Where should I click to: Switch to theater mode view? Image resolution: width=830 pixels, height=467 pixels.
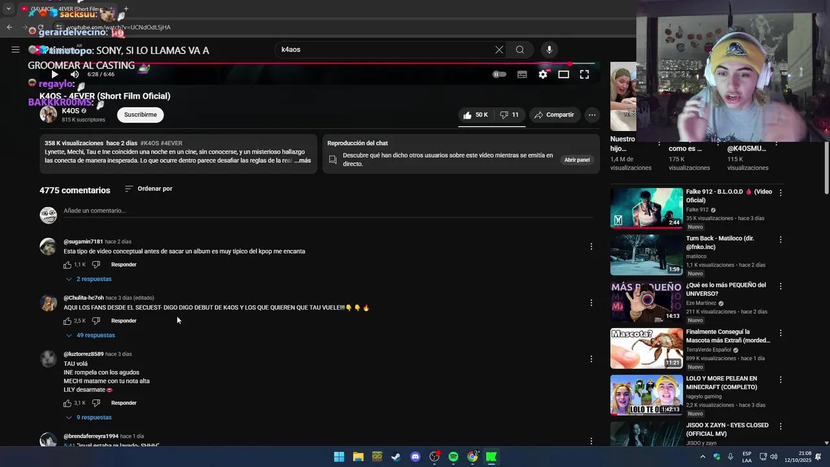tap(563, 75)
